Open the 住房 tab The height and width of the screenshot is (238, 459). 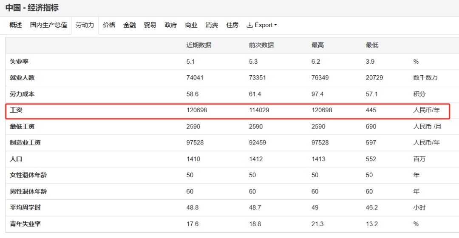pos(232,25)
